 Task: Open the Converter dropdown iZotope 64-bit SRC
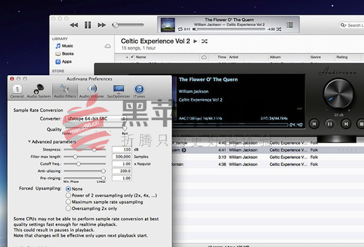click(96, 118)
